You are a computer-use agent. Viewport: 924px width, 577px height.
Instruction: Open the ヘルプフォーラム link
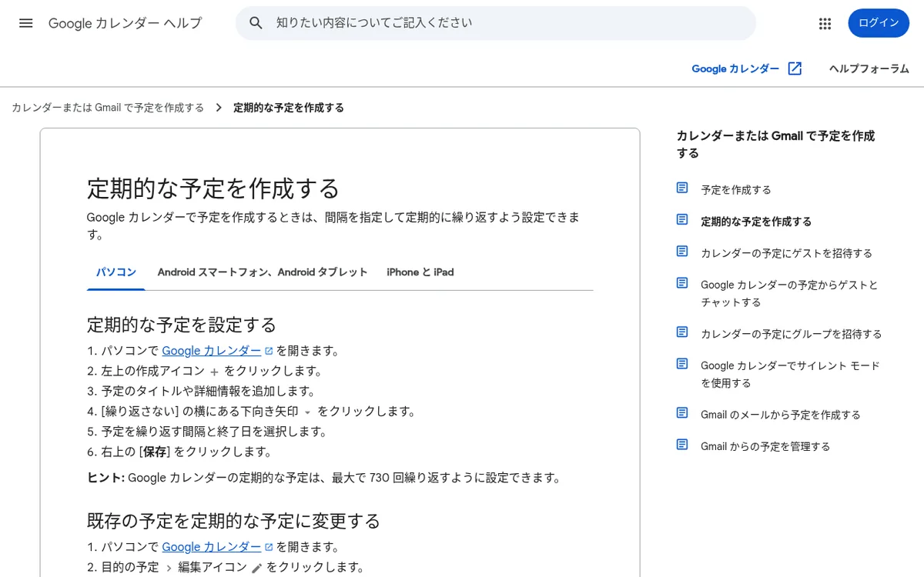click(869, 68)
